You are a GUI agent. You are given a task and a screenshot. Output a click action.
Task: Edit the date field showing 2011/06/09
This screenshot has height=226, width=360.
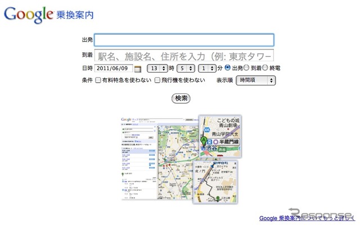pos(114,68)
